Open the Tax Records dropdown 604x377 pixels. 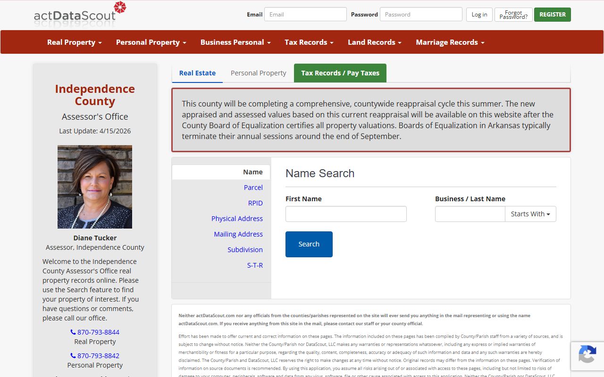coord(309,42)
